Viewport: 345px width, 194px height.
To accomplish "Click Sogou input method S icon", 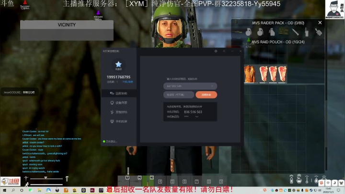I will point(322,183).
